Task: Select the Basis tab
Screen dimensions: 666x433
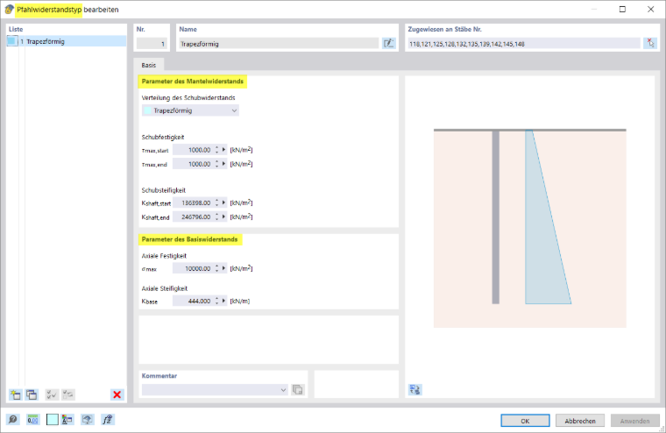Action: coord(149,65)
